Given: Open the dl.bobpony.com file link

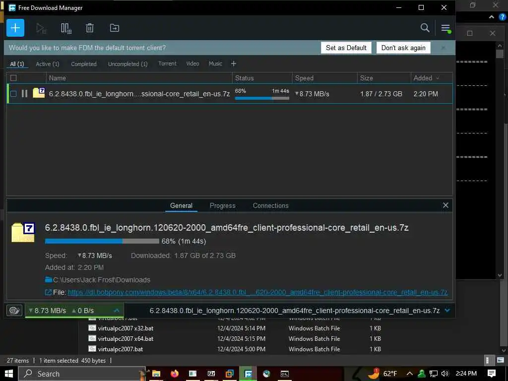Looking at the screenshot, I should tap(257, 292).
